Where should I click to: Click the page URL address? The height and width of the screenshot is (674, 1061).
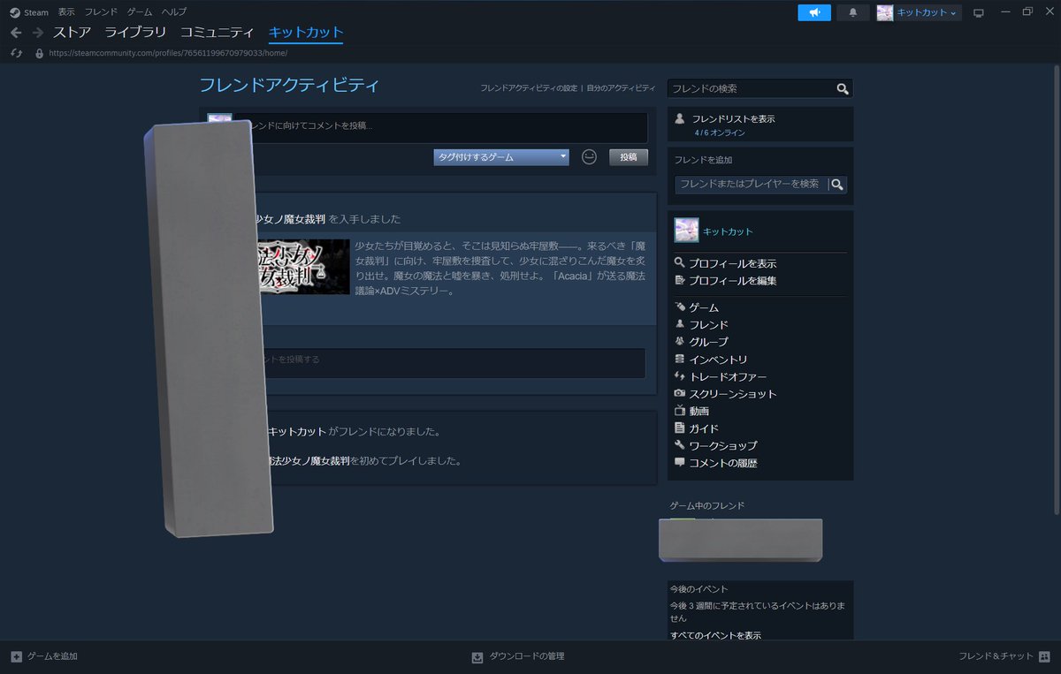pyautogui.click(x=168, y=53)
